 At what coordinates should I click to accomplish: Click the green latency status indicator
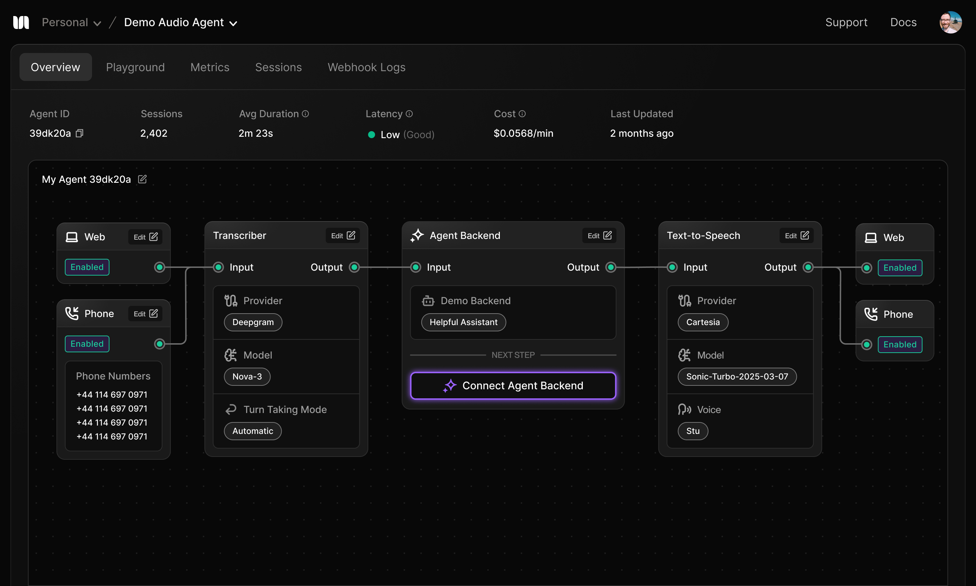click(371, 134)
